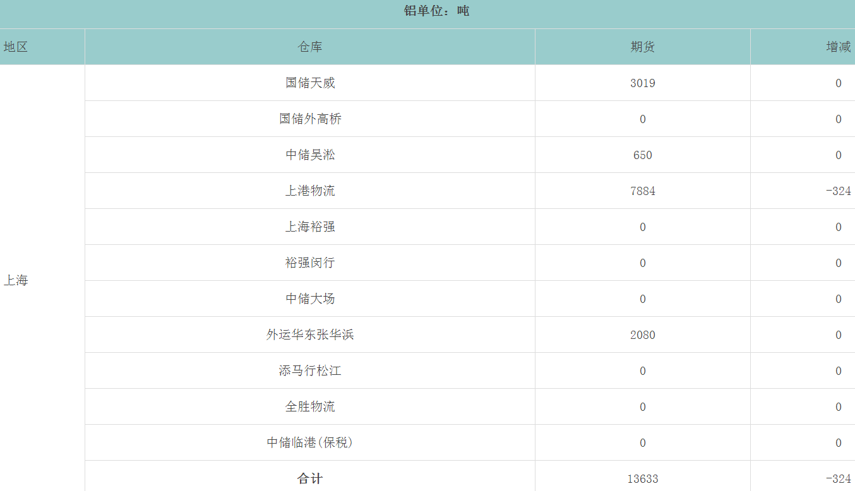Click the 外运华东张华浜 warehouse name
The width and height of the screenshot is (855, 491).
pyautogui.click(x=309, y=334)
